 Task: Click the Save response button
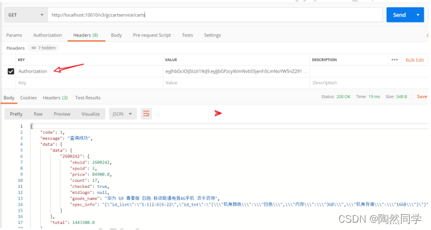pyautogui.click(x=422, y=96)
